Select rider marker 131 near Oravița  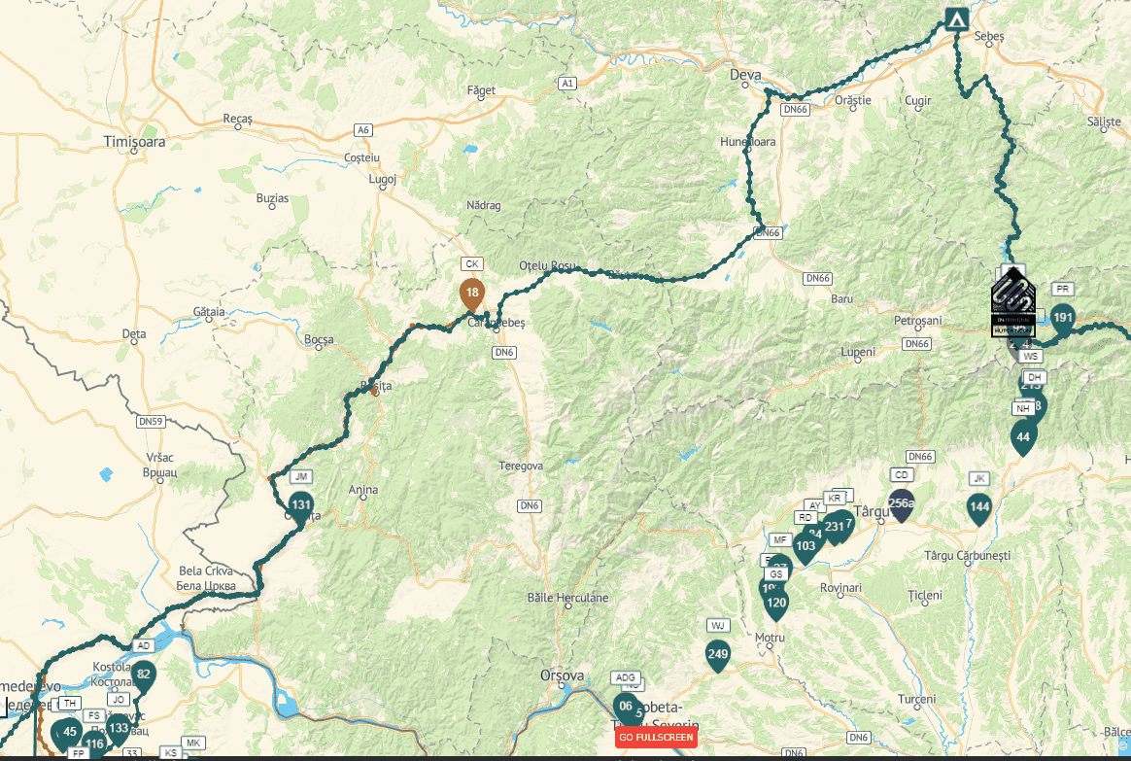(x=301, y=507)
